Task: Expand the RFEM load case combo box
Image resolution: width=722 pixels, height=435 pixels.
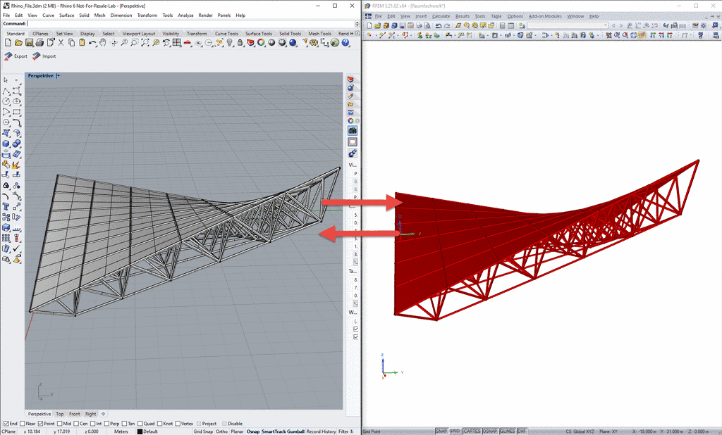Action: tap(605, 25)
